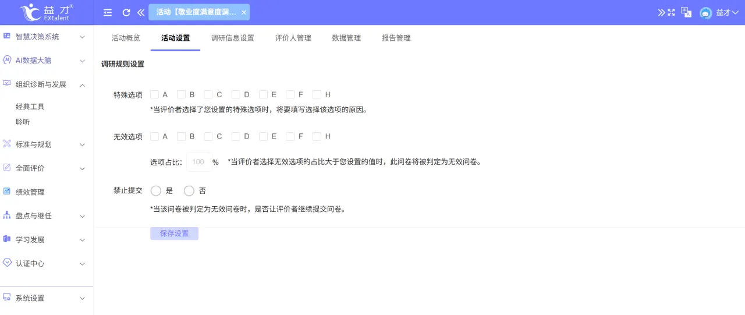This screenshot has height=315, width=745.
Task: Open the language translation switcher icon
Action: (x=686, y=12)
